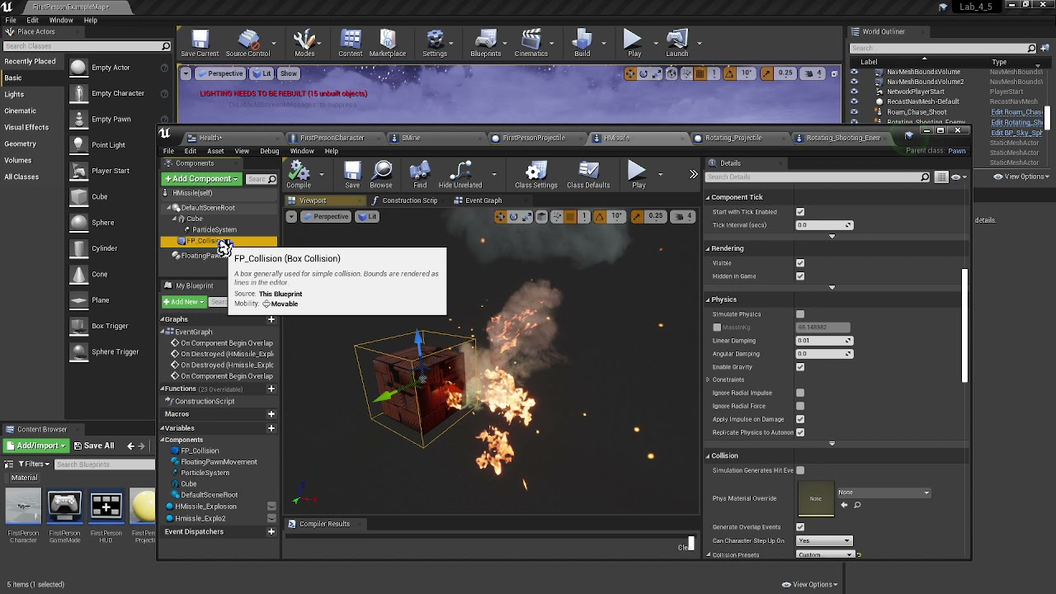Image resolution: width=1056 pixels, height=594 pixels.
Task: Enable Simulate Physics checkbox
Action: tap(800, 314)
